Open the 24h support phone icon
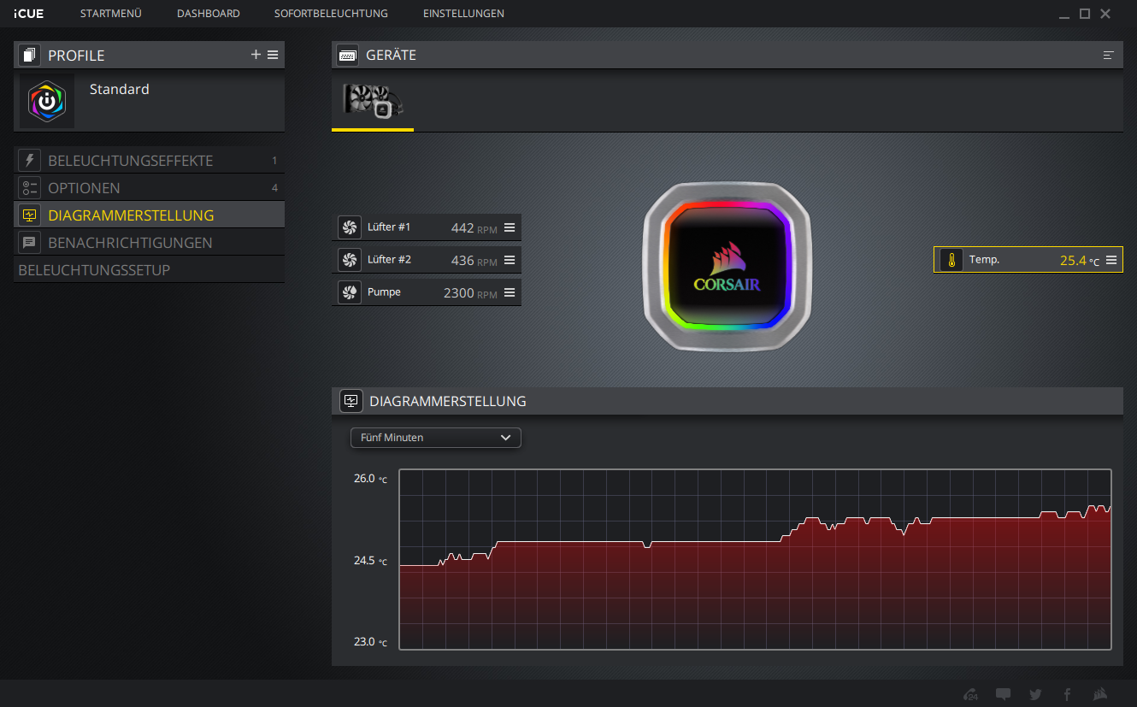The height and width of the screenshot is (707, 1137). [971, 694]
